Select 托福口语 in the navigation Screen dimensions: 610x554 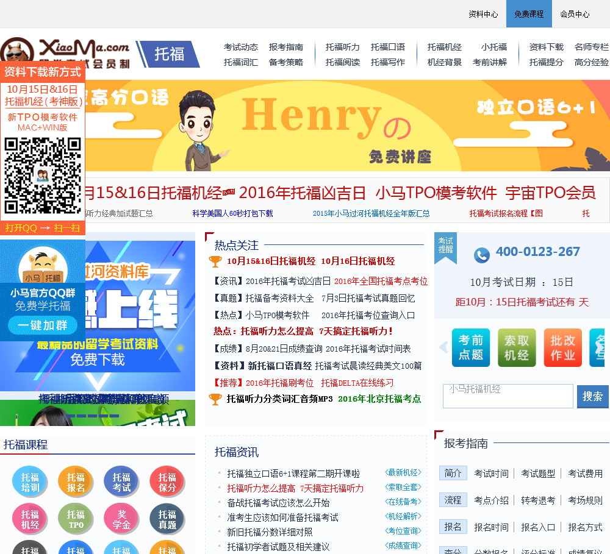[x=388, y=47]
